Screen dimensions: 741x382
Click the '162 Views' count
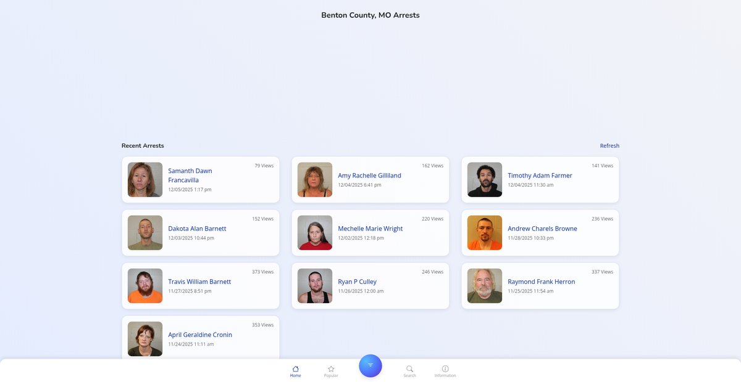point(433,166)
